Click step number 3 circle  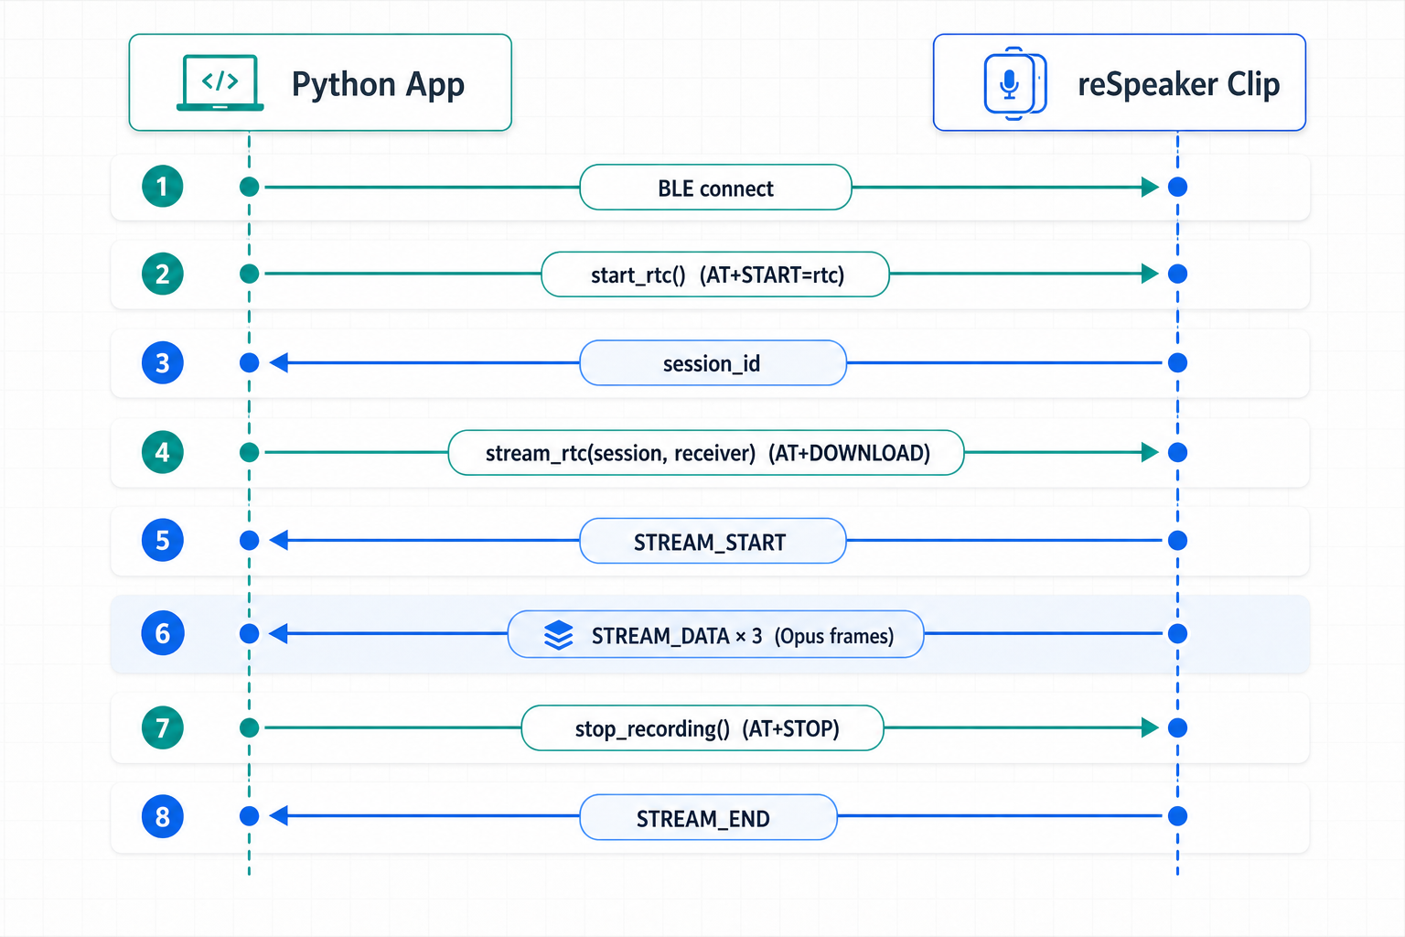163,362
